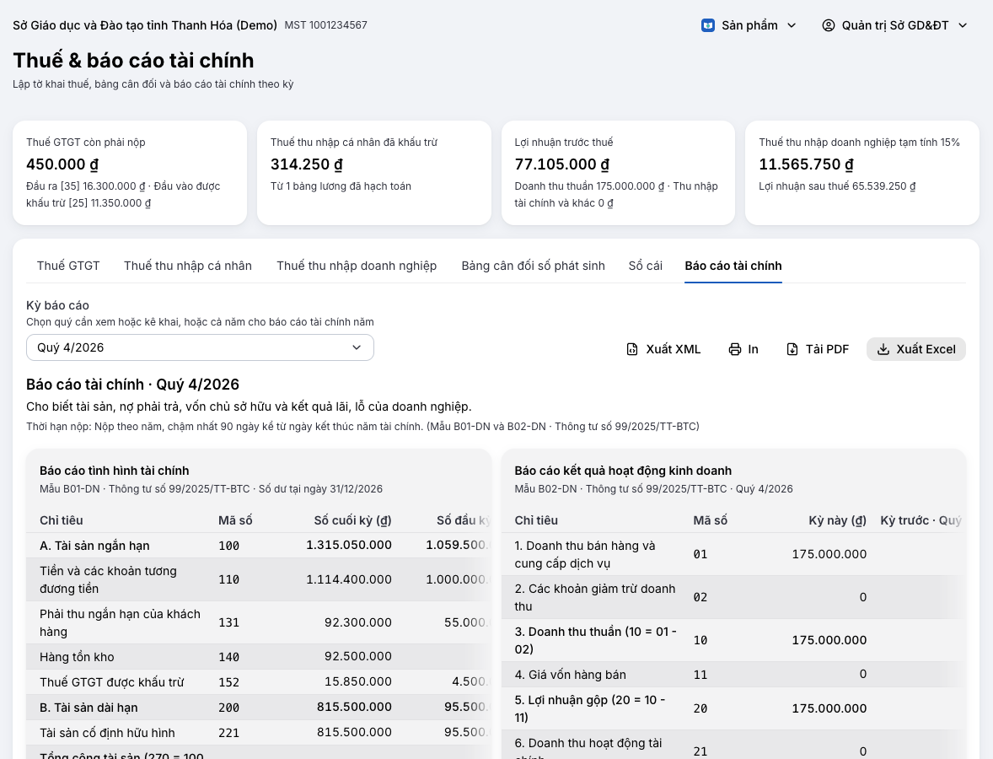Click the Xuất XML button label
The image size is (993, 759).
(x=674, y=349)
